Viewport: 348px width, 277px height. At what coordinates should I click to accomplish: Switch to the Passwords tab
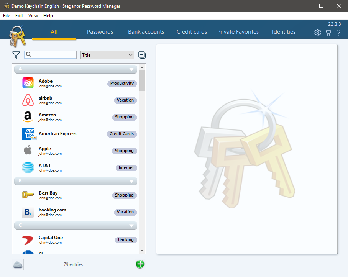tap(100, 32)
